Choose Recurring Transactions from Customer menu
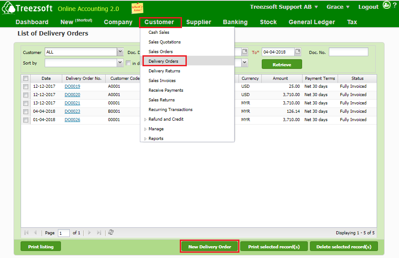This screenshot has height=258, width=399. (171, 110)
